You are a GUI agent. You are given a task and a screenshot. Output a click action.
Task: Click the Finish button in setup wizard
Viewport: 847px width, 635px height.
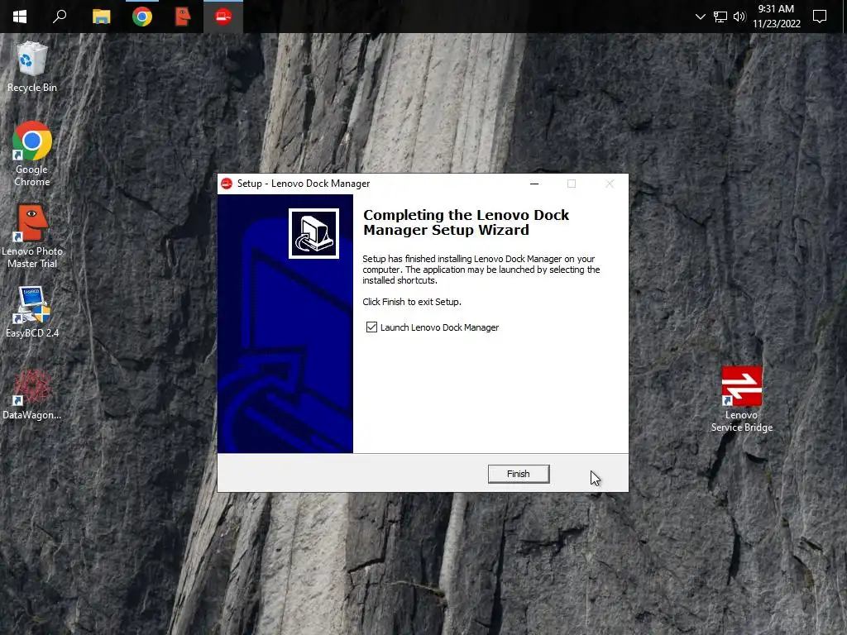pos(519,474)
